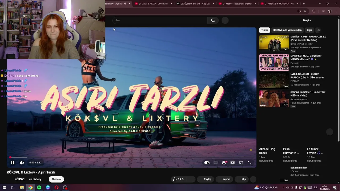Click the Chrome taskbar icon
The width and height of the screenshot is (340, 191).
[x=31, y=188]
